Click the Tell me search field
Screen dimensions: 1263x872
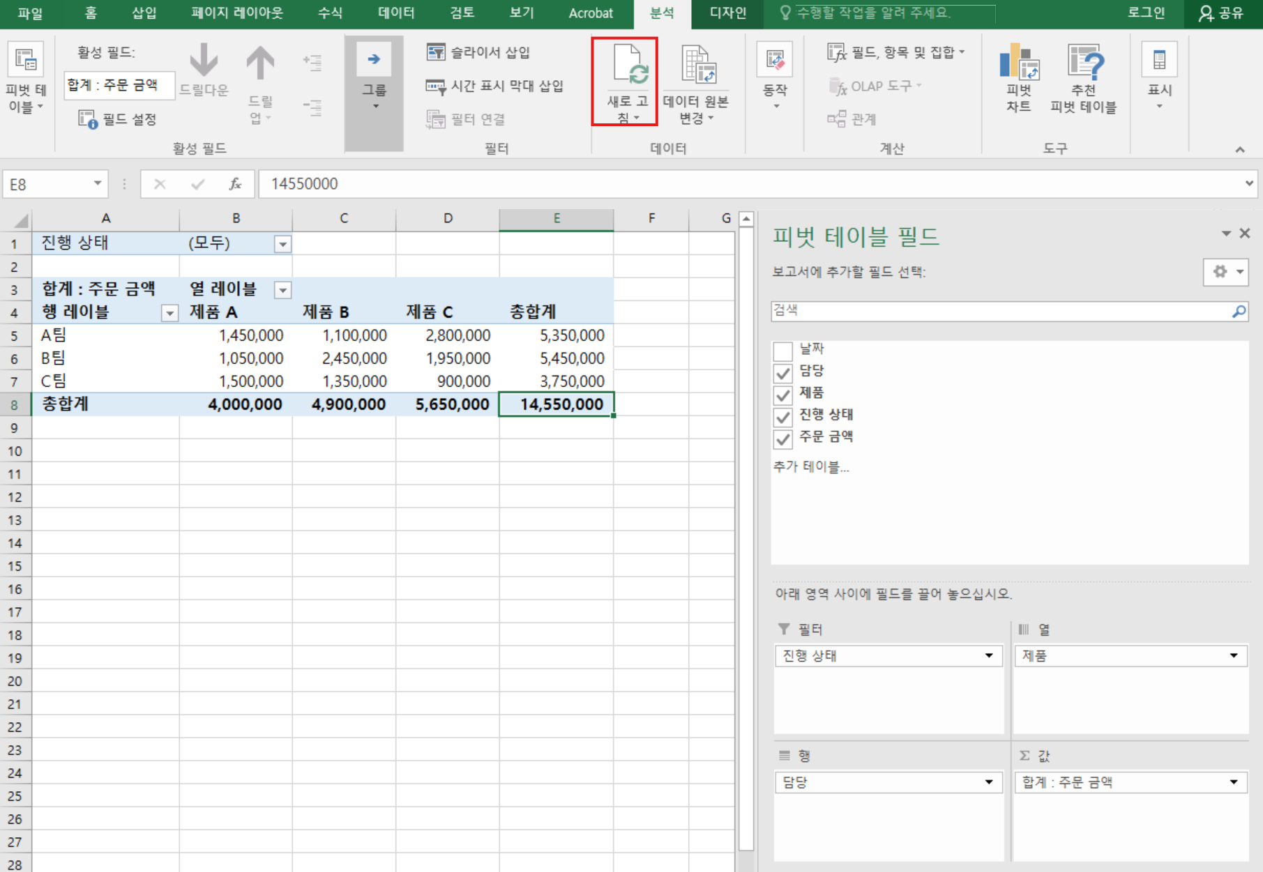[x=886, y=13]
